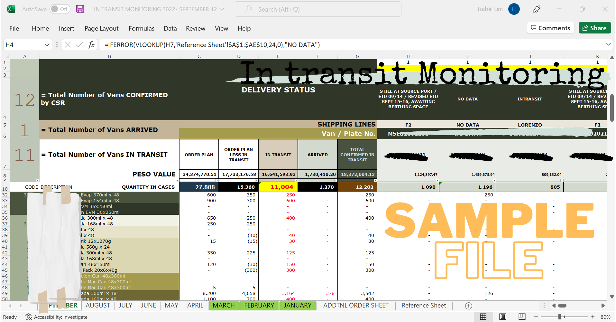The width and height of the screenshot is (616, 322).
Task: Open the filter arrow in column G
Action: pyautogui.click(x=375, y=180)
